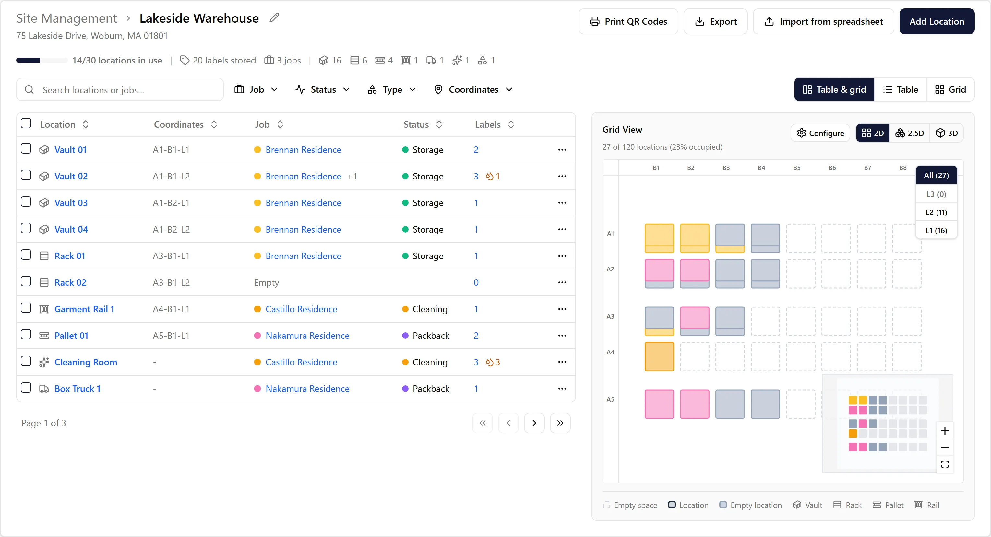The height and width of the screenshot is (537, 991).
Task: Open the three-dot menu for Vault 01
Action: 562,150
